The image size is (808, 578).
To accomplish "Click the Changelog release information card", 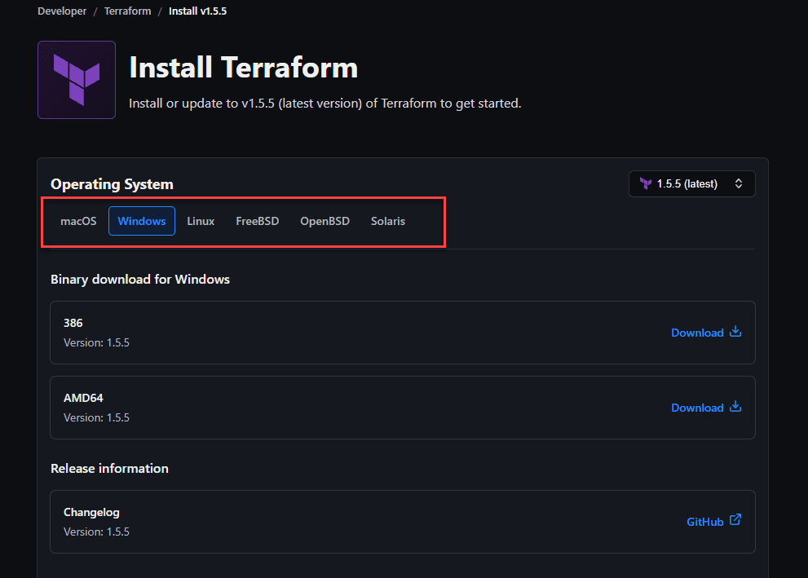I will [x=326, y=522].
